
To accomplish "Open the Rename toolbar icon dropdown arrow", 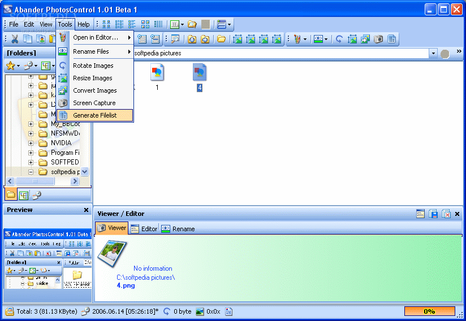I will [326, 40].
